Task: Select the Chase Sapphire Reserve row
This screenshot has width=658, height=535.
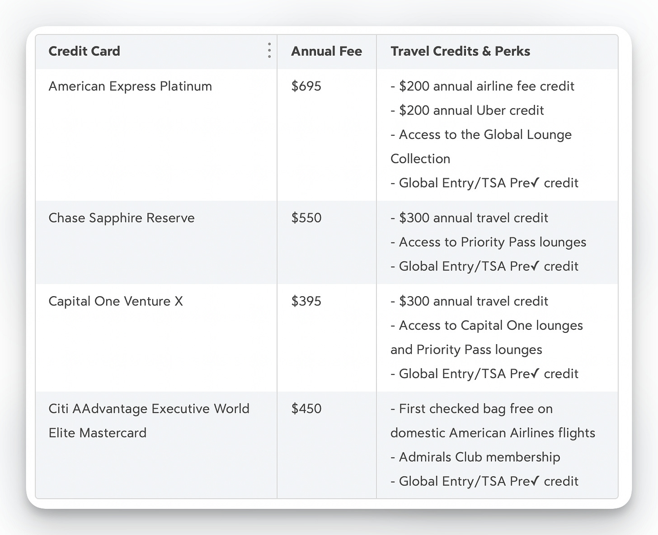Action: (121, 218)
